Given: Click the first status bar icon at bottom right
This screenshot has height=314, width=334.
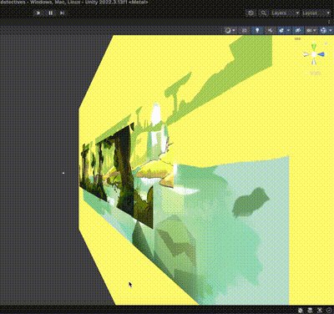Looking at the screenshot, I should coord(301,310).
